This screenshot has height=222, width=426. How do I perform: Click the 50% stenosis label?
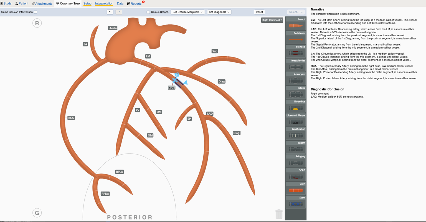pyautogui.click(x=172, y=88)
